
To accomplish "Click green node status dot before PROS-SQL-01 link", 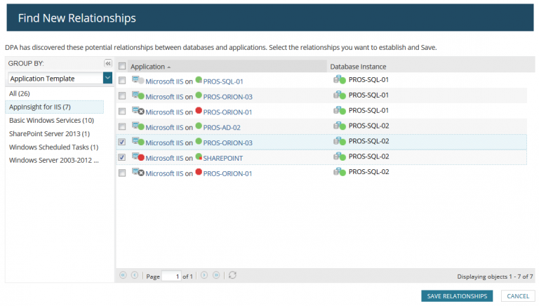I will [x=199, y=80].
